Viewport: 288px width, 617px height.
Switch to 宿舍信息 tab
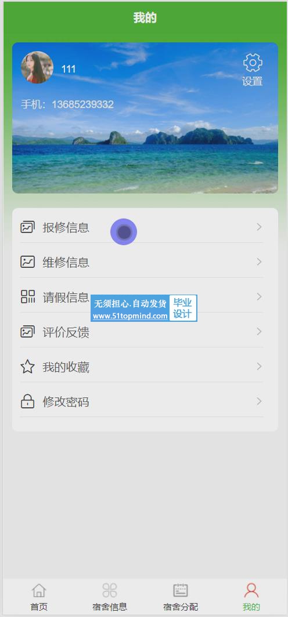pyautogui.click(x=110, y=597)
